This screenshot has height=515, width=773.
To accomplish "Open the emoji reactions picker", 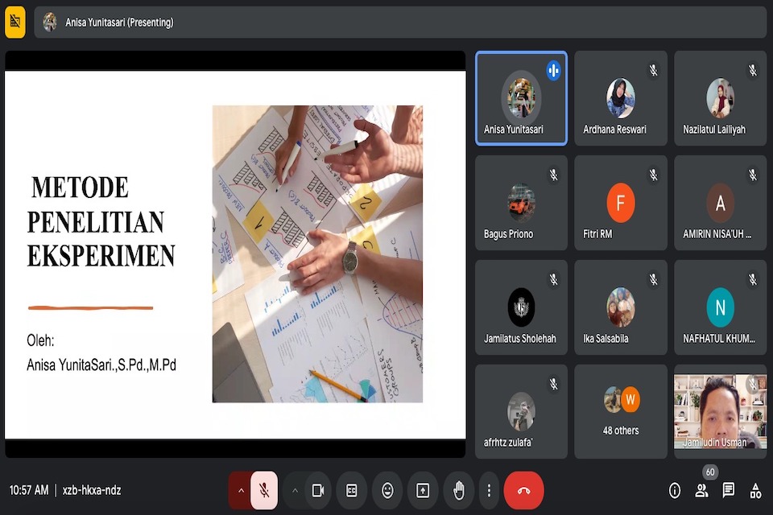I will (387, 491).
